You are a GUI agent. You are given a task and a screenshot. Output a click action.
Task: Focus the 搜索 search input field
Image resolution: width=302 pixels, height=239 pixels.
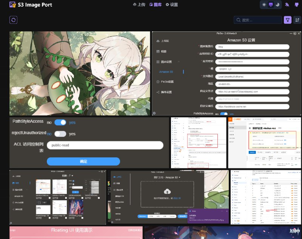click(260, 20)
